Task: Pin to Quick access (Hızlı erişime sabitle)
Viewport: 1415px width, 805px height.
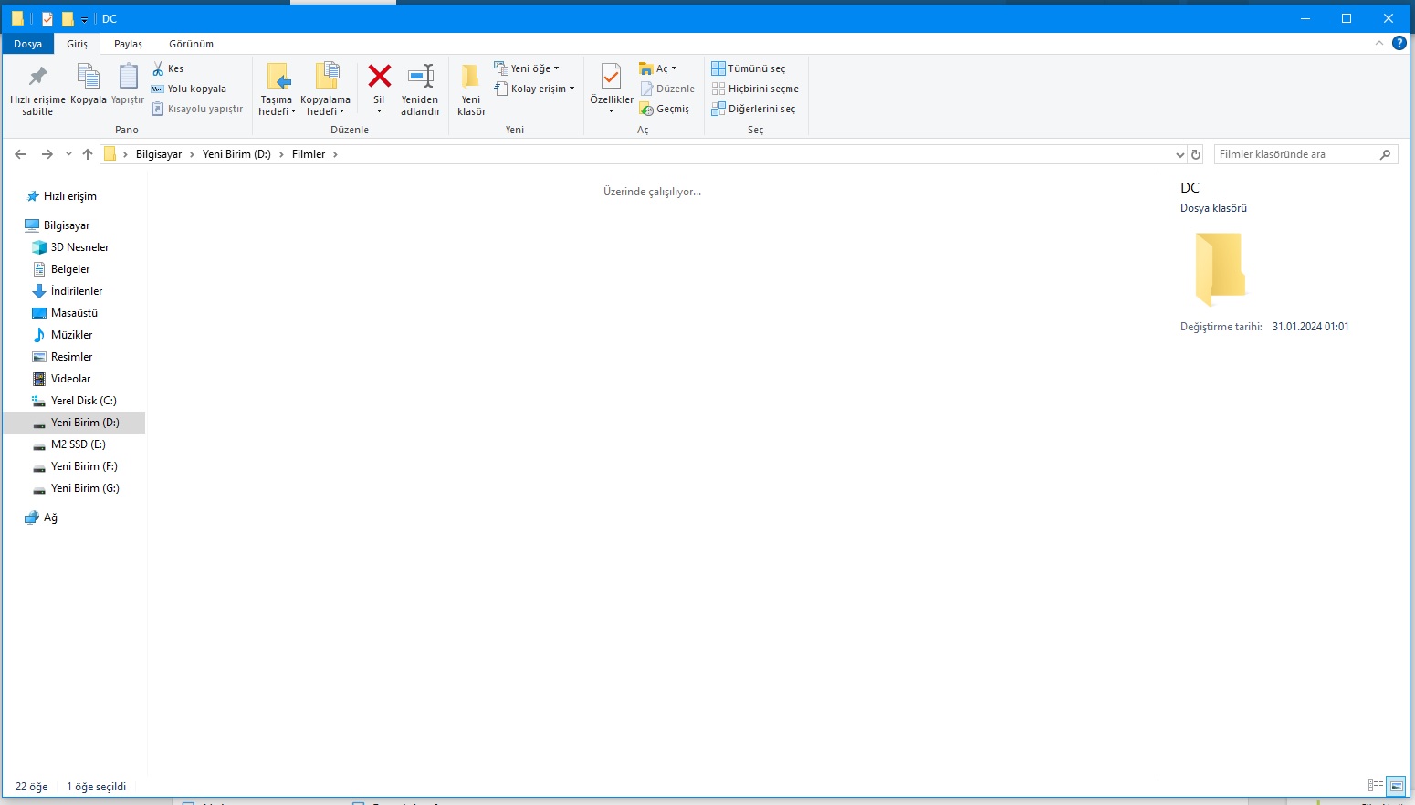Action: point(37,89)
